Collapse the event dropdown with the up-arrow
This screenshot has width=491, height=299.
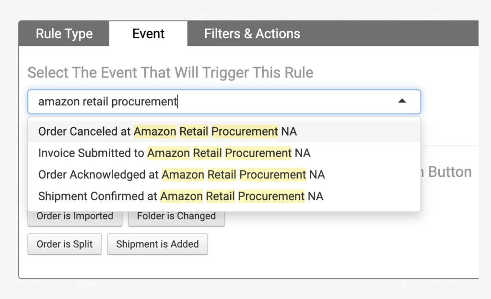[402, 101]
